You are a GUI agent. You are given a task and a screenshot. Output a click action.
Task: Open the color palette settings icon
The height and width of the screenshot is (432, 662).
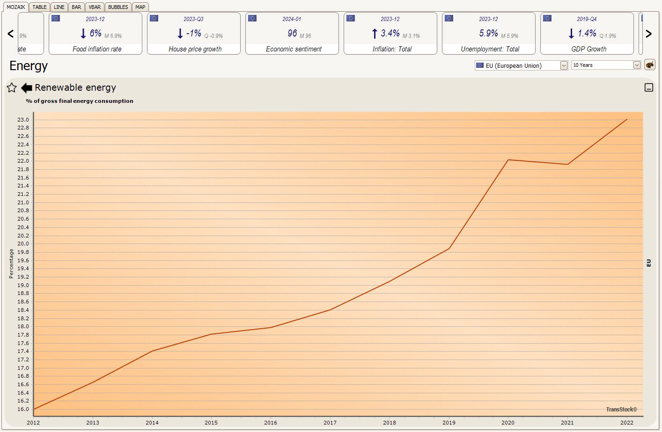pyautogui.click(x=649, y=65)
